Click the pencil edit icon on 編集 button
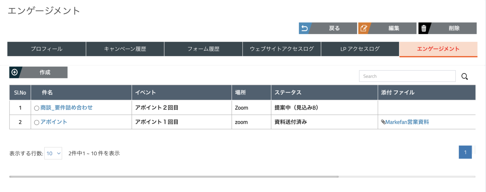 tap(364, 28)
